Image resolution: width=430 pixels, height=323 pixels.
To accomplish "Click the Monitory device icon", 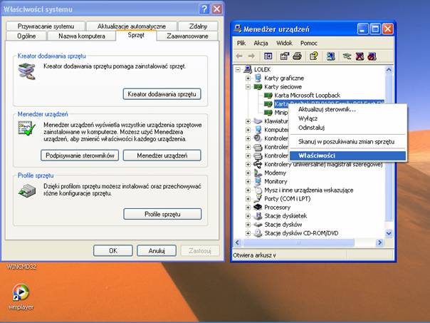I will coord(258,181).
